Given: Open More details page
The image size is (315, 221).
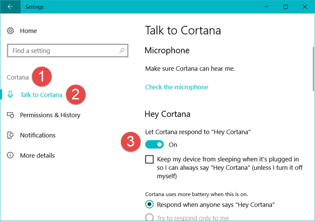Looking at the screenshot, I should [x=37, y=156].
